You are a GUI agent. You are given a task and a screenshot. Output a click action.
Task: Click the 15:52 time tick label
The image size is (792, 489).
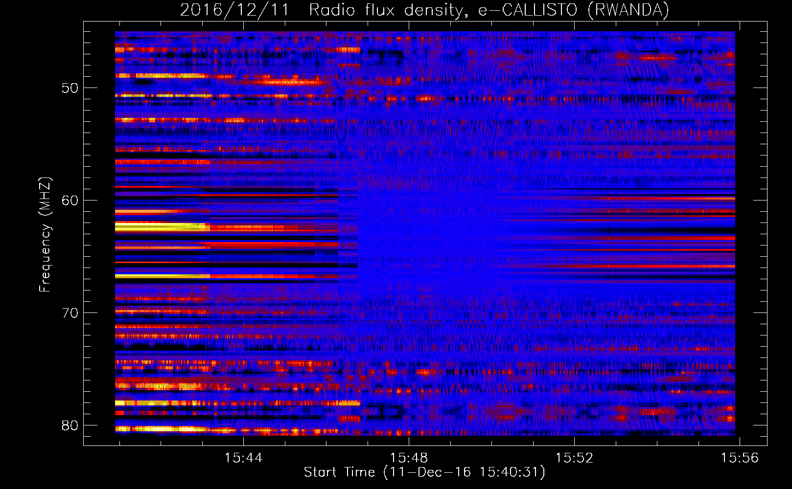click(574, 458)
